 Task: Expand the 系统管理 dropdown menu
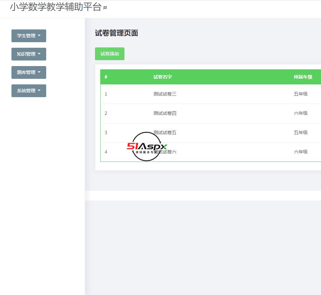[x=29, y=91]
